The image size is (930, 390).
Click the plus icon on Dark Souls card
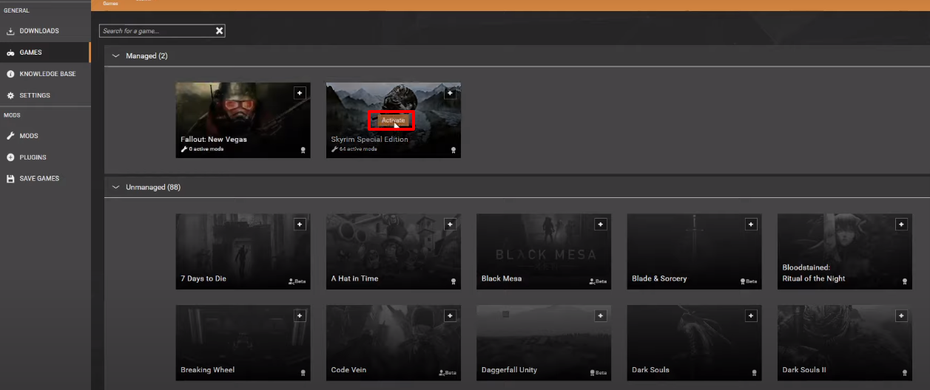click(751, 315)
